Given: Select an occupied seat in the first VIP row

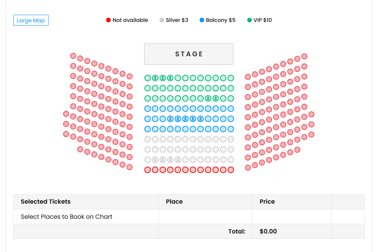Looking at the screenshot, I should tap(155, 78).
